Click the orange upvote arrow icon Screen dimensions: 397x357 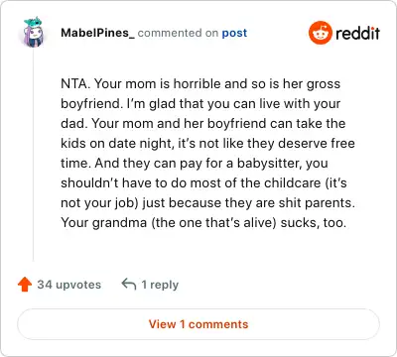pyautogui.click(x=25, y=285)
